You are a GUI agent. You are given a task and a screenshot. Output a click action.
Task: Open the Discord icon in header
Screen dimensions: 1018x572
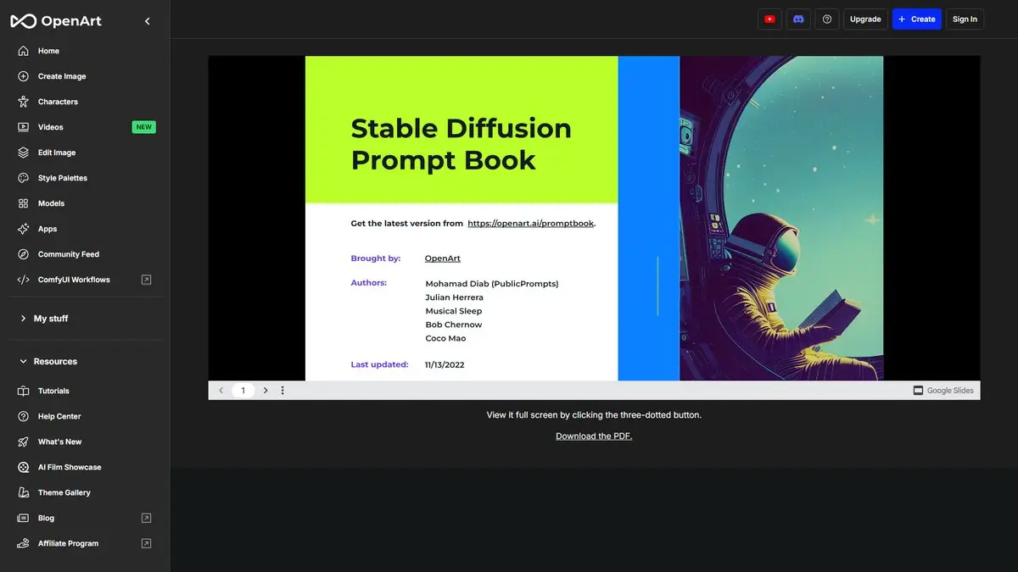[798, 19]
